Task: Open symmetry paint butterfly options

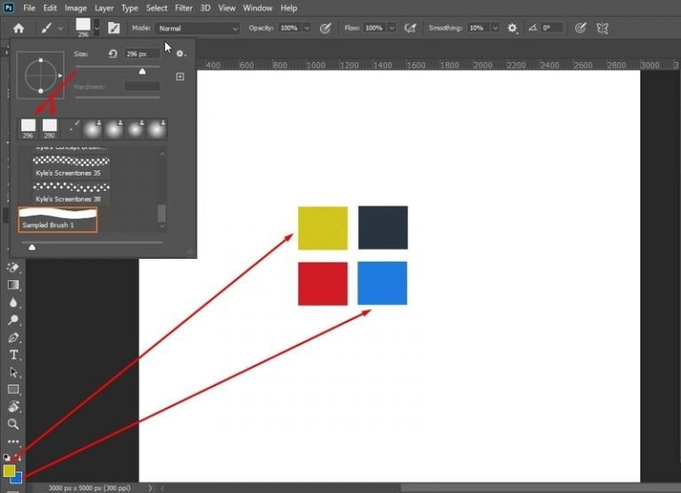Action: click(602, 28)
